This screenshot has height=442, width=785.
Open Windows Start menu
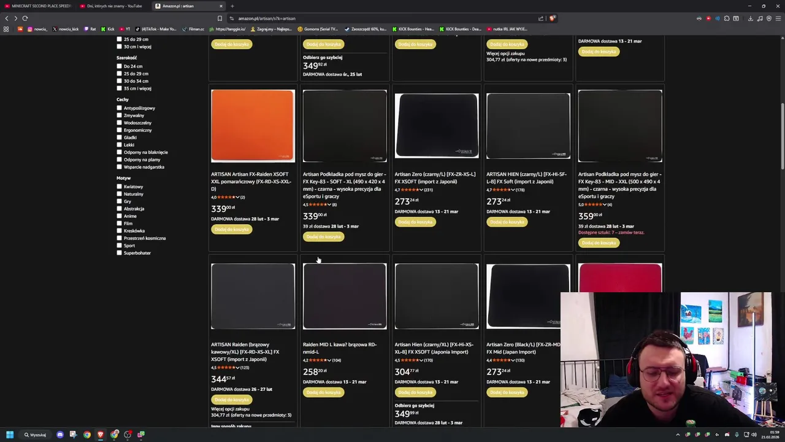(10, 435)
